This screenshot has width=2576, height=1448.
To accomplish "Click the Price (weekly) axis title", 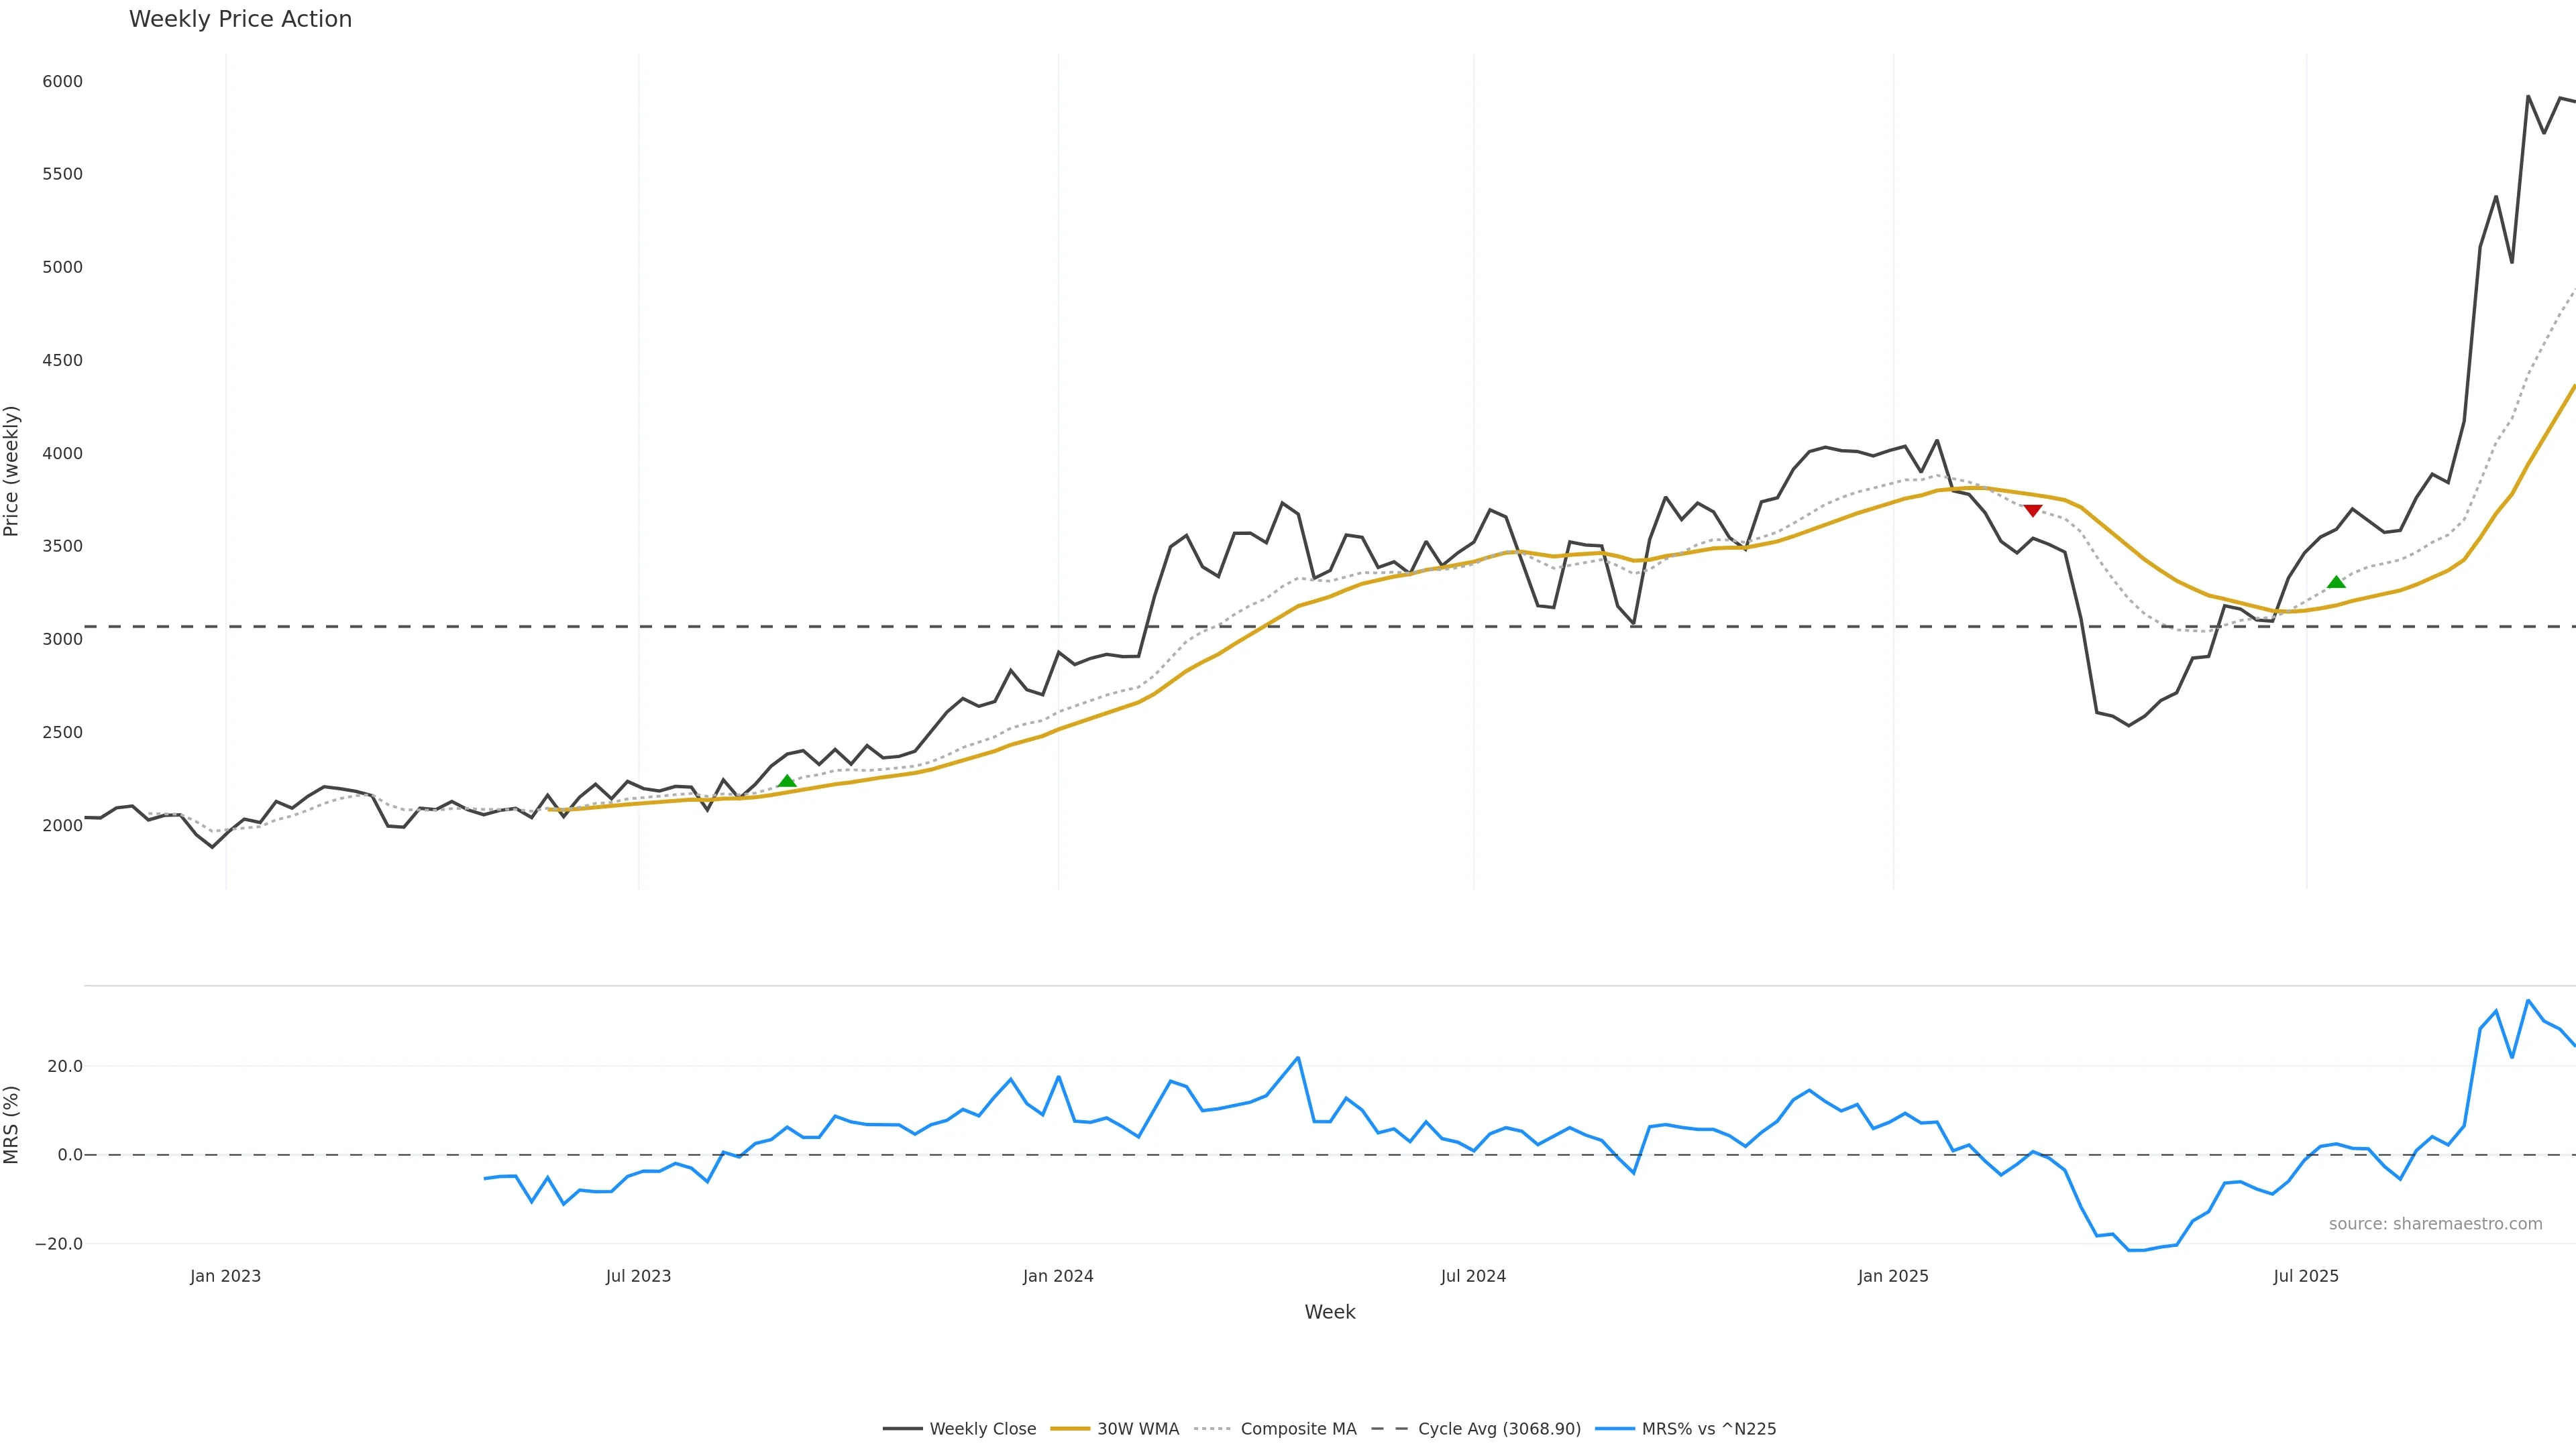I will [x=12, y=471].
